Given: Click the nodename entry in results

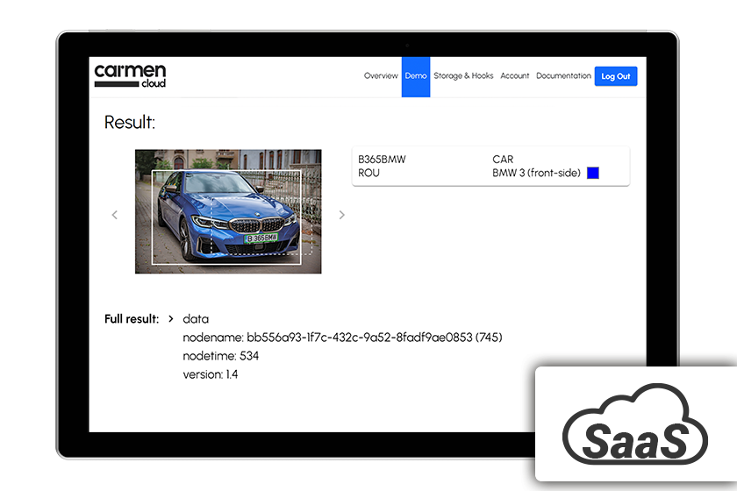Looking at the screenshot, I should coord(342,338).
